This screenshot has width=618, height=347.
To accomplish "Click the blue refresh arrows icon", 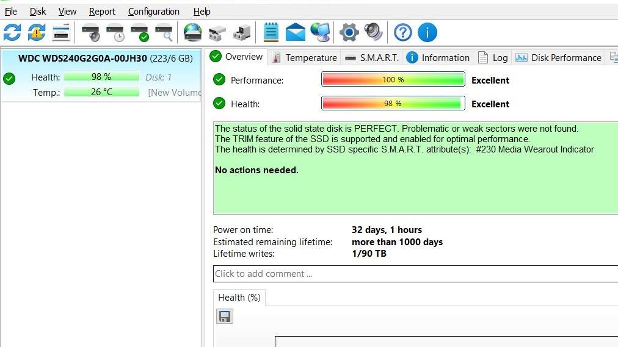I will pos(12,32).
